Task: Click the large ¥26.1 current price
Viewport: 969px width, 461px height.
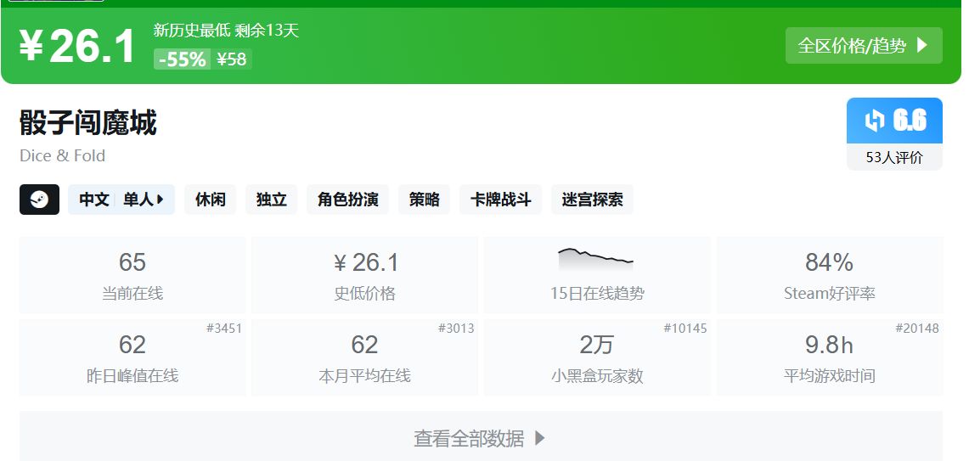Action: click(77, 47)
